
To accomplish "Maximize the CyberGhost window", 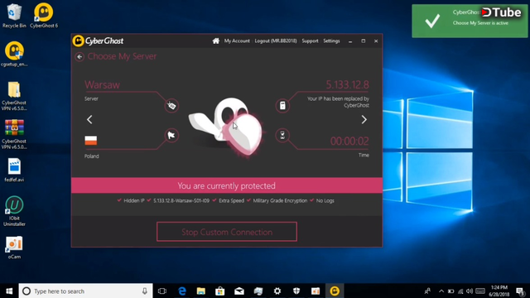I will (x=364, y=41).
